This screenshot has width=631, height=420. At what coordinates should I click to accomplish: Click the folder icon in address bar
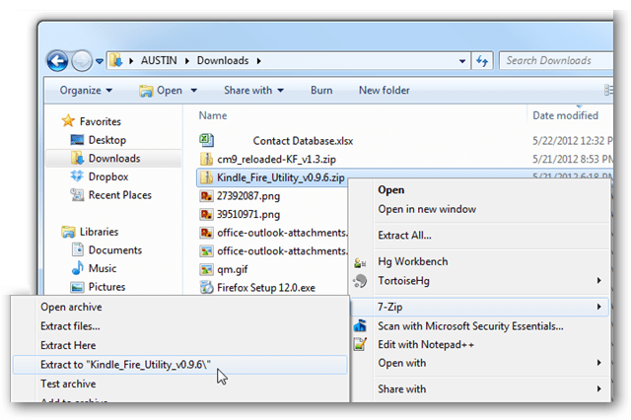[116, 61]
